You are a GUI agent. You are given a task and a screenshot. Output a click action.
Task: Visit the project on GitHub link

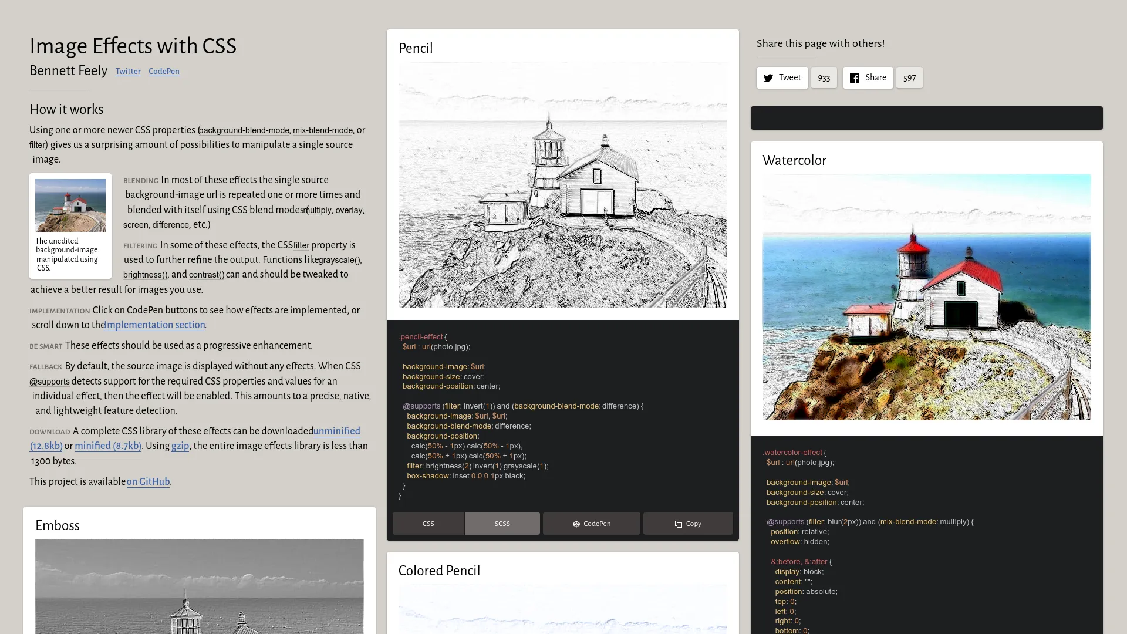click(148, 482)
